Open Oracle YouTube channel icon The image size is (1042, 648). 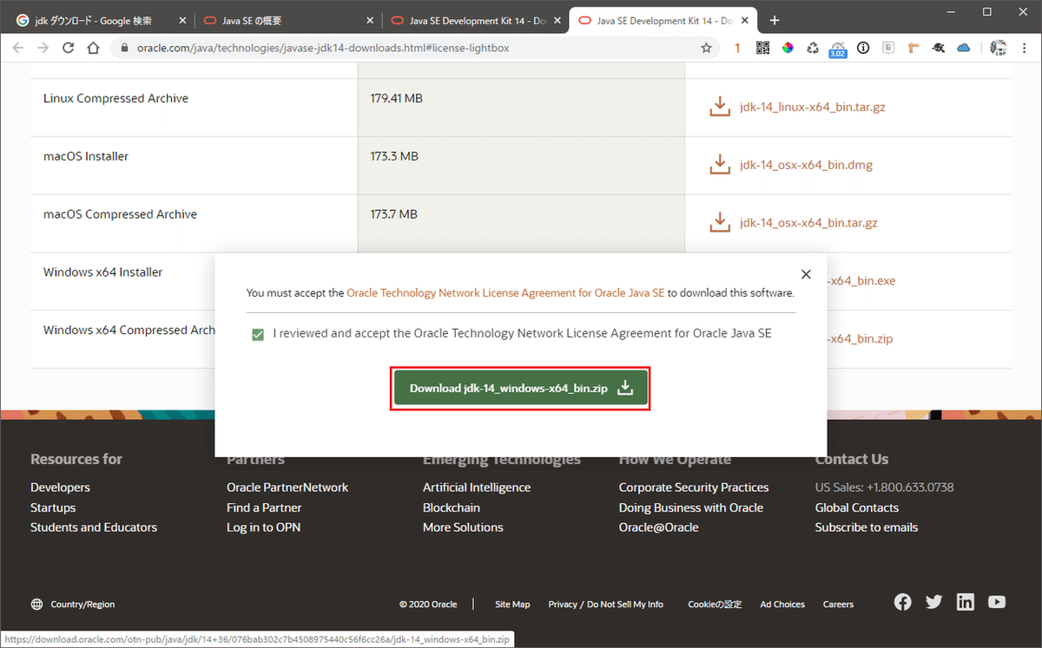(997, 601)
